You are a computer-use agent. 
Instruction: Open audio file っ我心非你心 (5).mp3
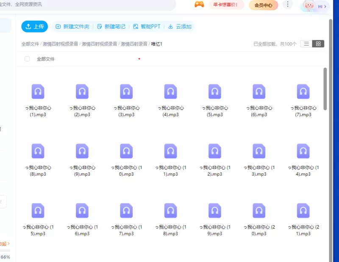click(x=215, y=101)
